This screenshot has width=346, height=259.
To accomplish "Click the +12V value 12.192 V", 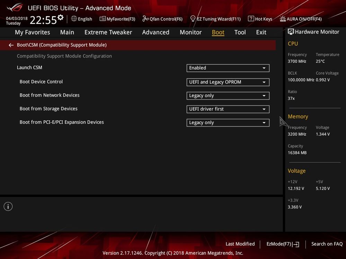I will [x=296, y=188].
